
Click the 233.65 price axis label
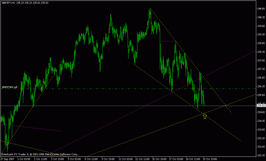261,129
